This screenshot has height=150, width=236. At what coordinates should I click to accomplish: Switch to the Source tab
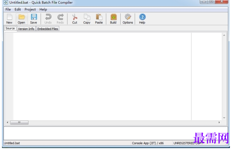(x=10, y=28)
